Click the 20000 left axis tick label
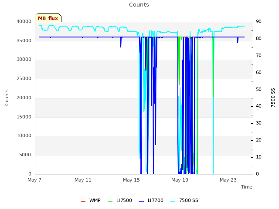The width and height of the screenshot is (279, 209). click(24, 98)
